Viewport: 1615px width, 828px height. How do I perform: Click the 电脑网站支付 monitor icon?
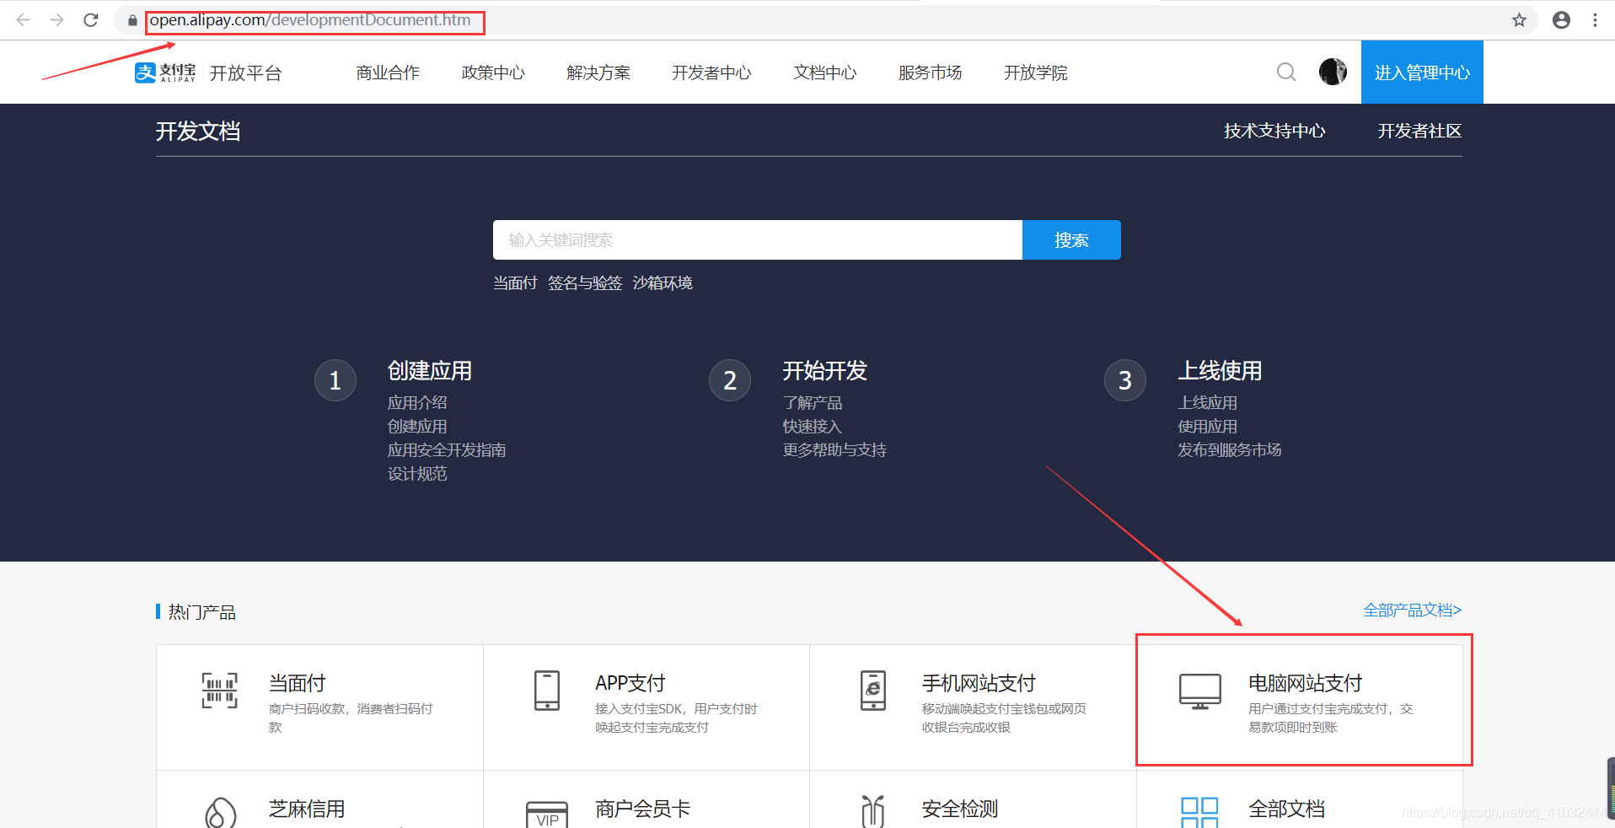coord(1200,691)
